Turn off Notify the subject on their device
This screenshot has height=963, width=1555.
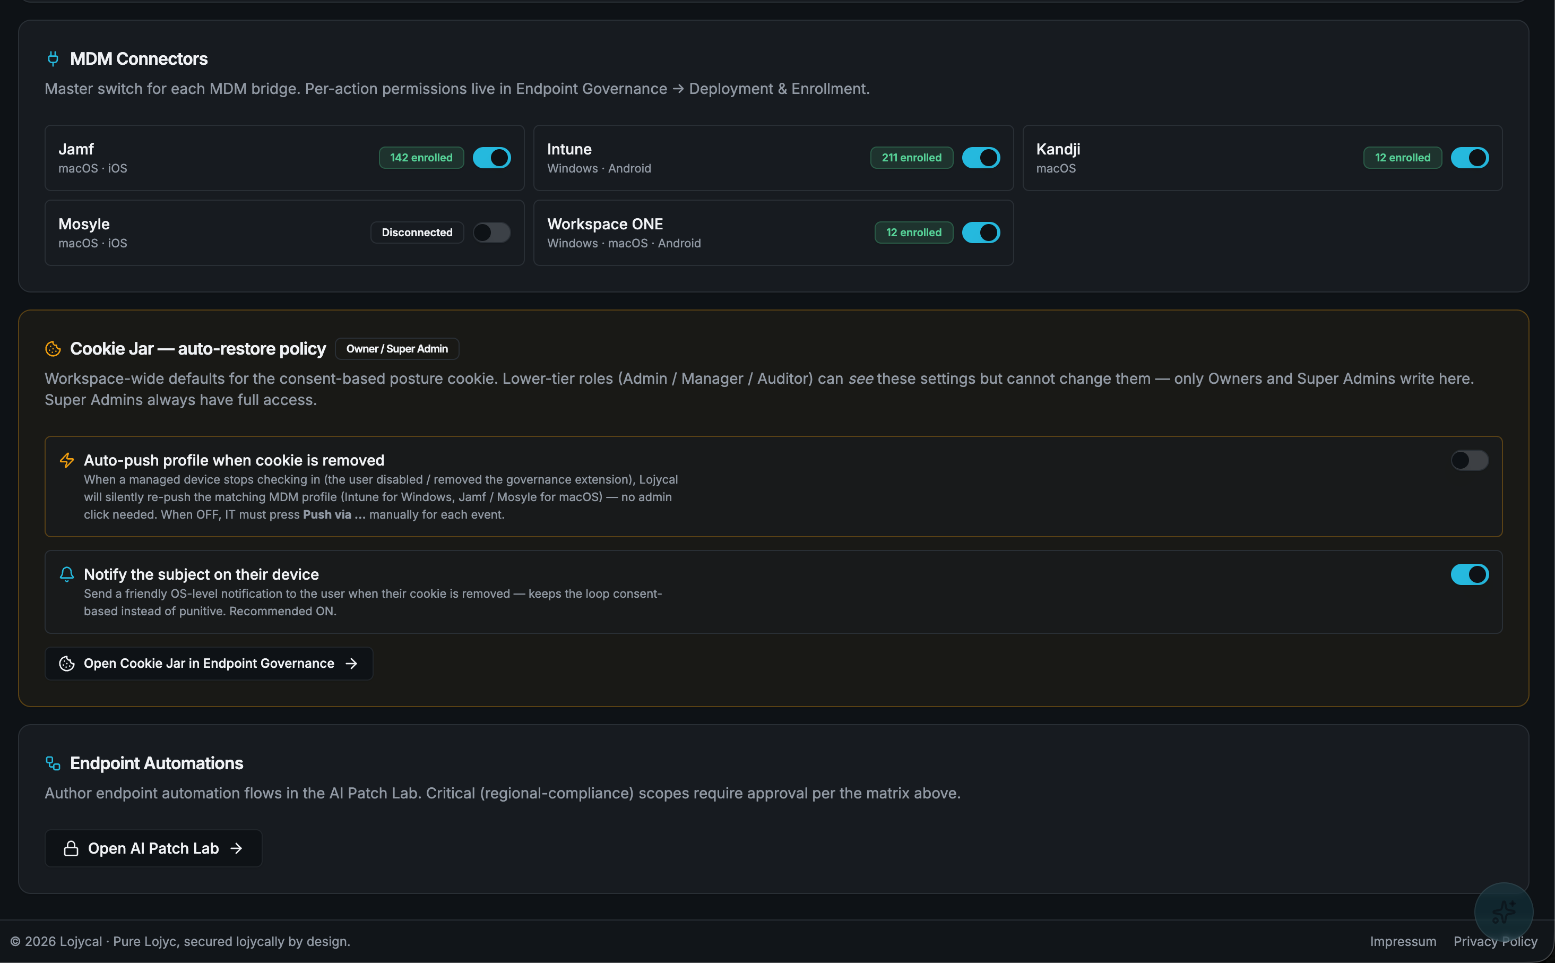(x=1470, y=574)
